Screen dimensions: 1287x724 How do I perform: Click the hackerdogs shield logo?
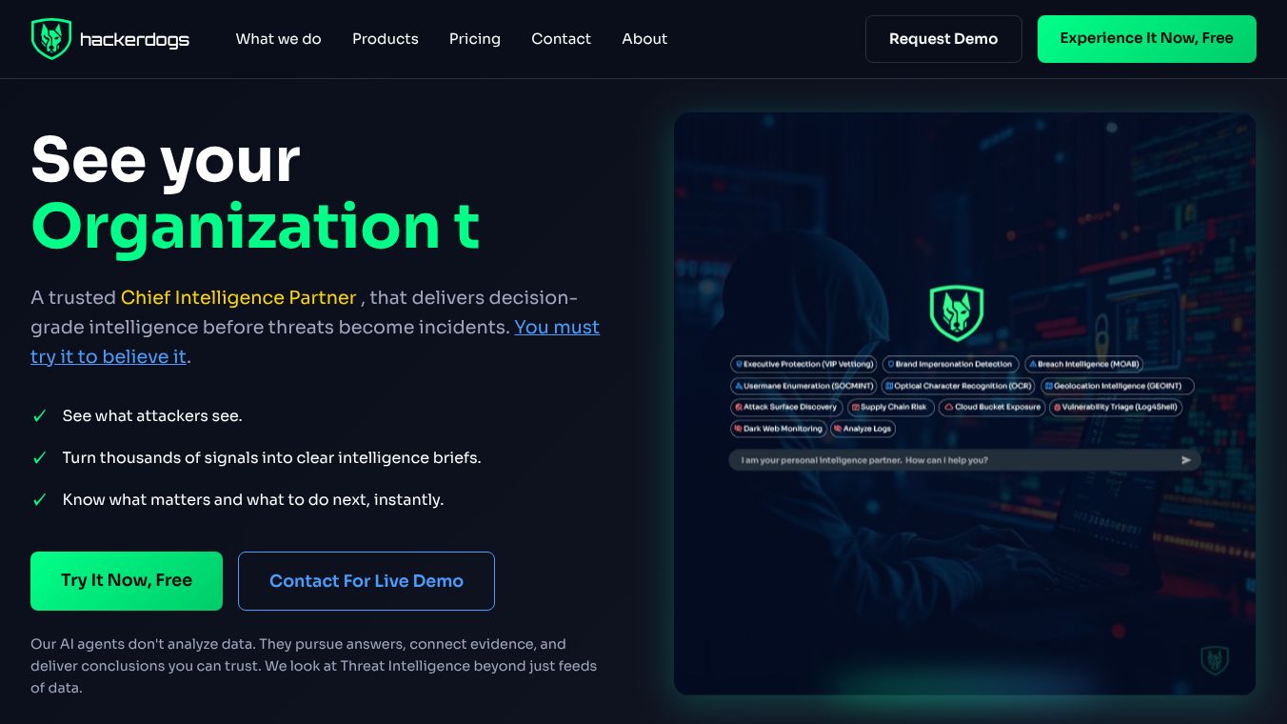pyautogui.click(x=52, y=39)
